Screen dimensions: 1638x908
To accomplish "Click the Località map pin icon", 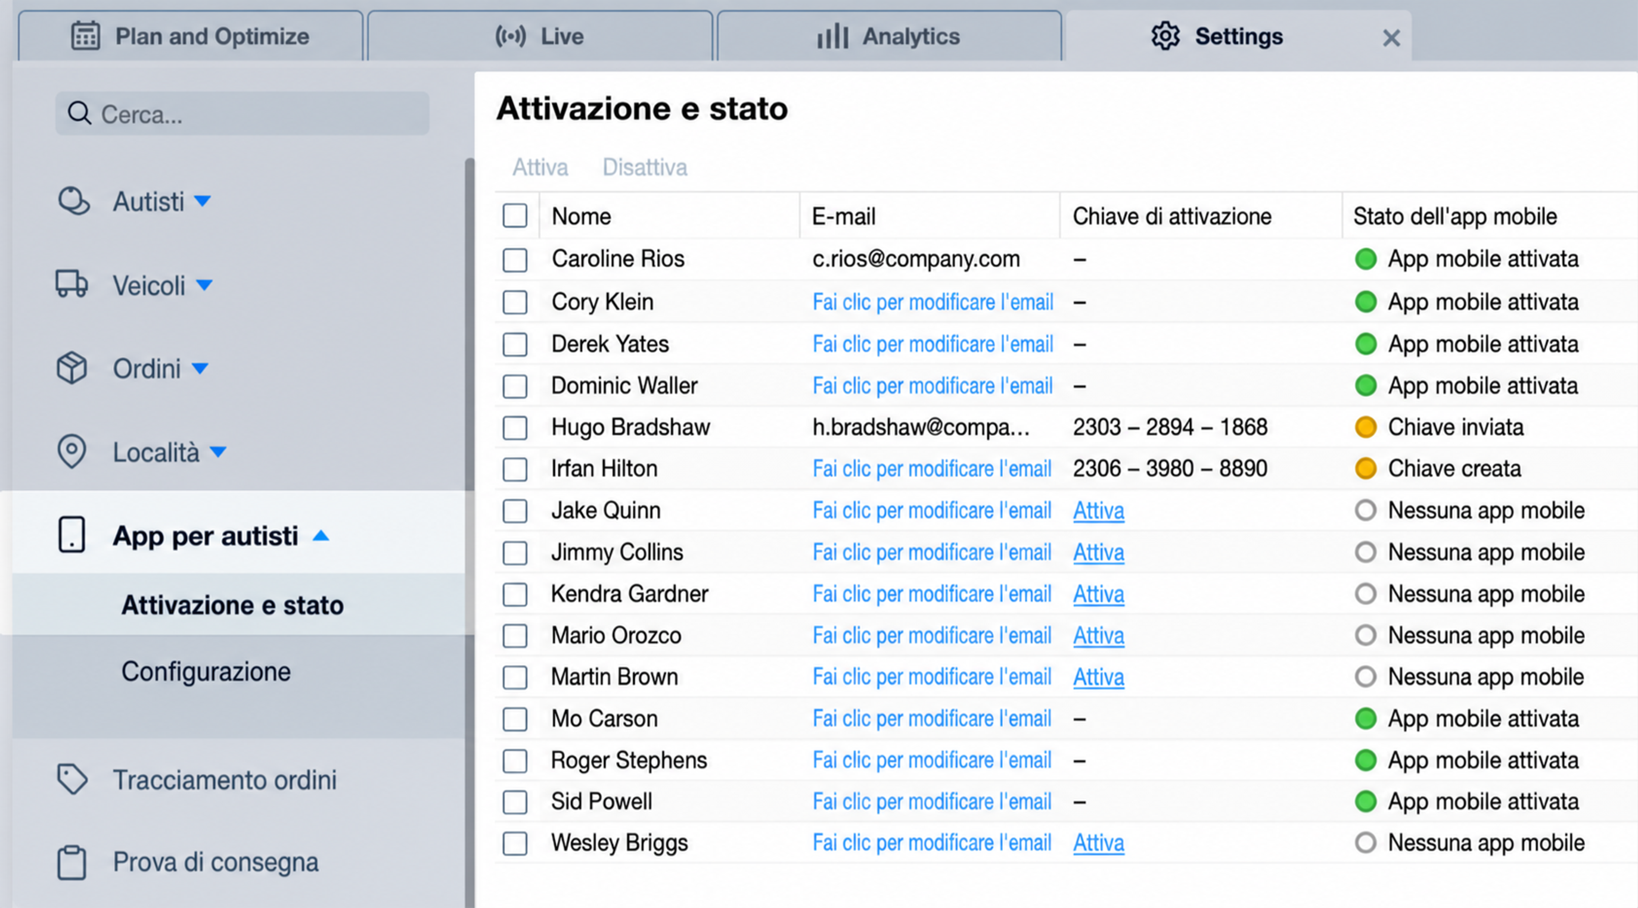I will pos(72,452).
